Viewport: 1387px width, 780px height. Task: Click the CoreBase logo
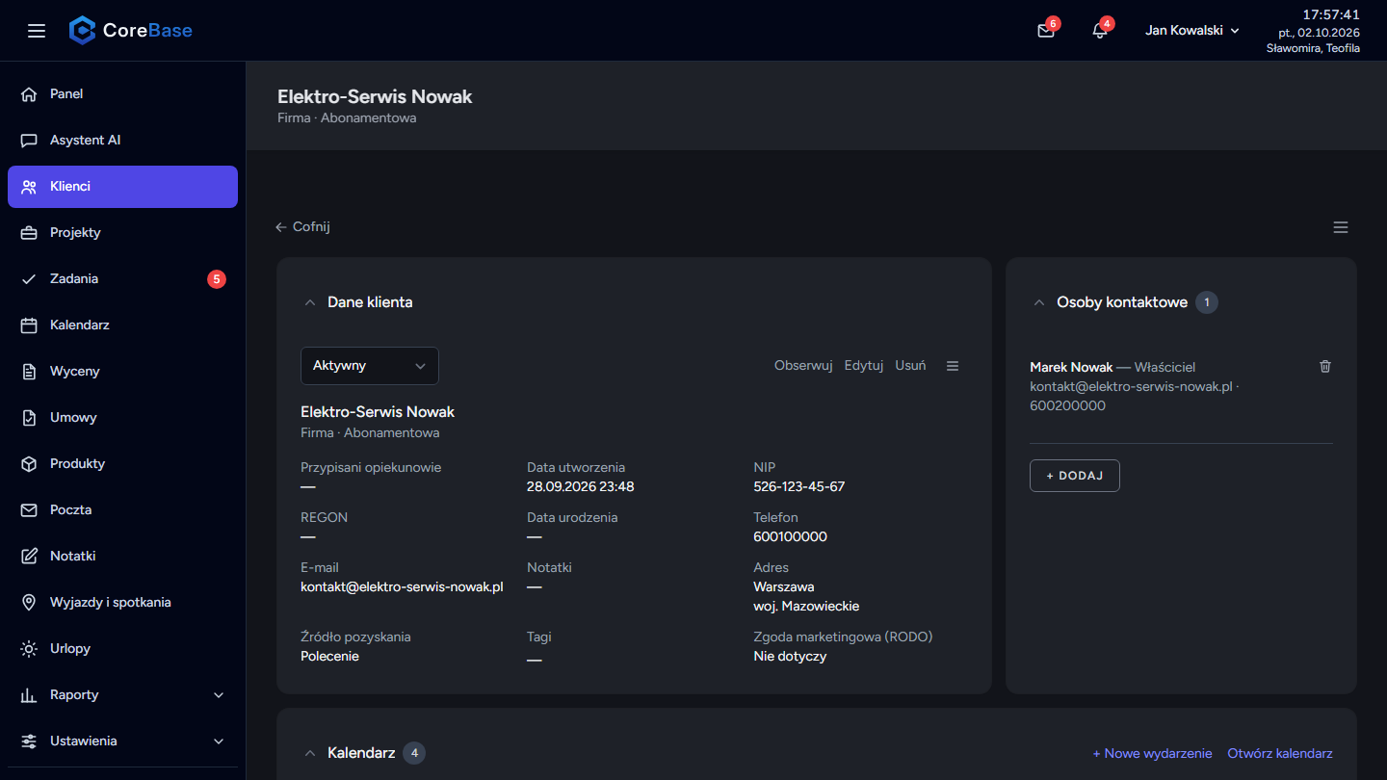tap(131, 31)
